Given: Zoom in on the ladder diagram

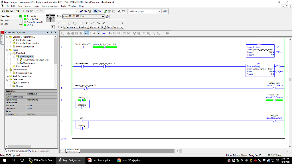Looking at the screenshot, I should 119,11.
